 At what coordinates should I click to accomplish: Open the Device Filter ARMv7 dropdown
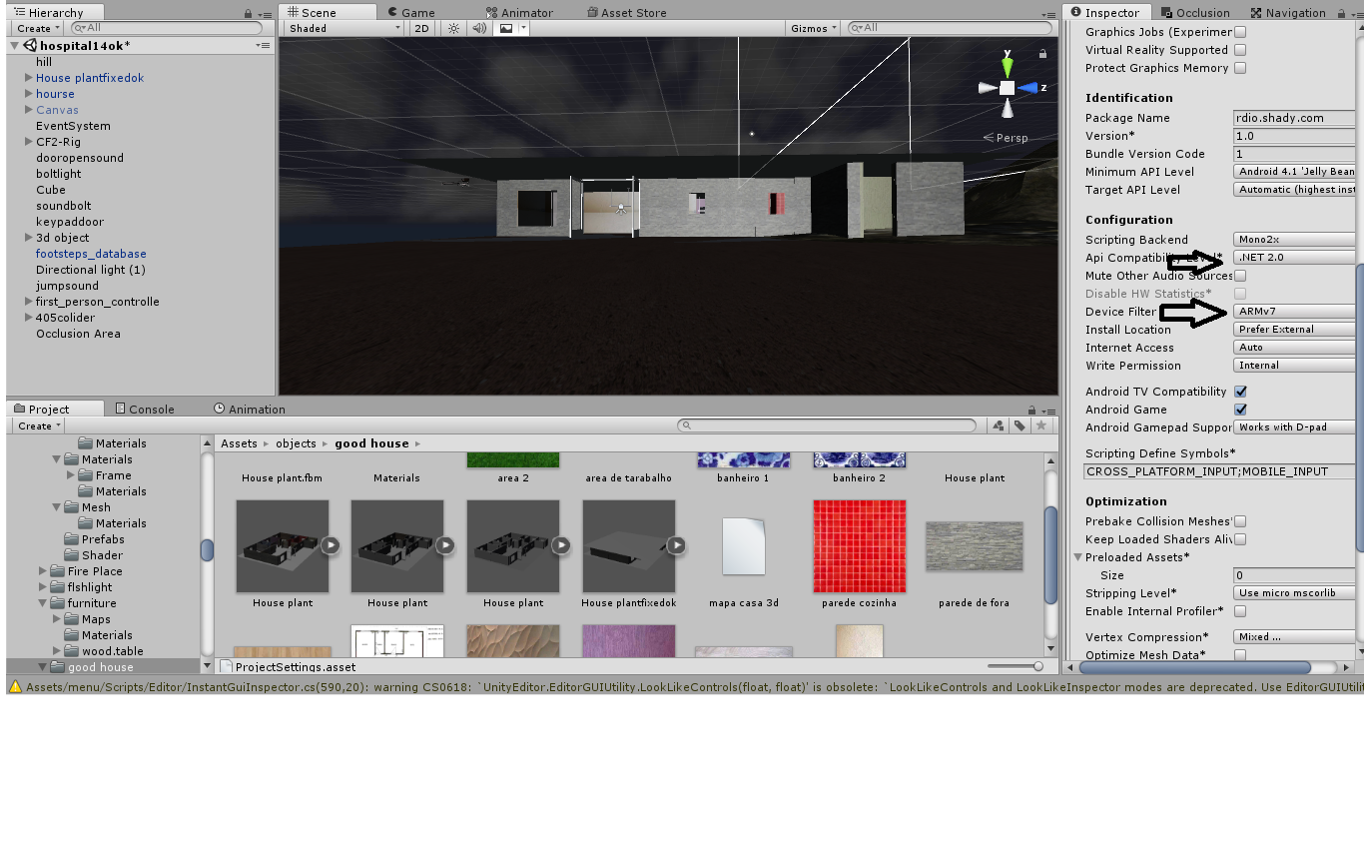(1294, 312)
